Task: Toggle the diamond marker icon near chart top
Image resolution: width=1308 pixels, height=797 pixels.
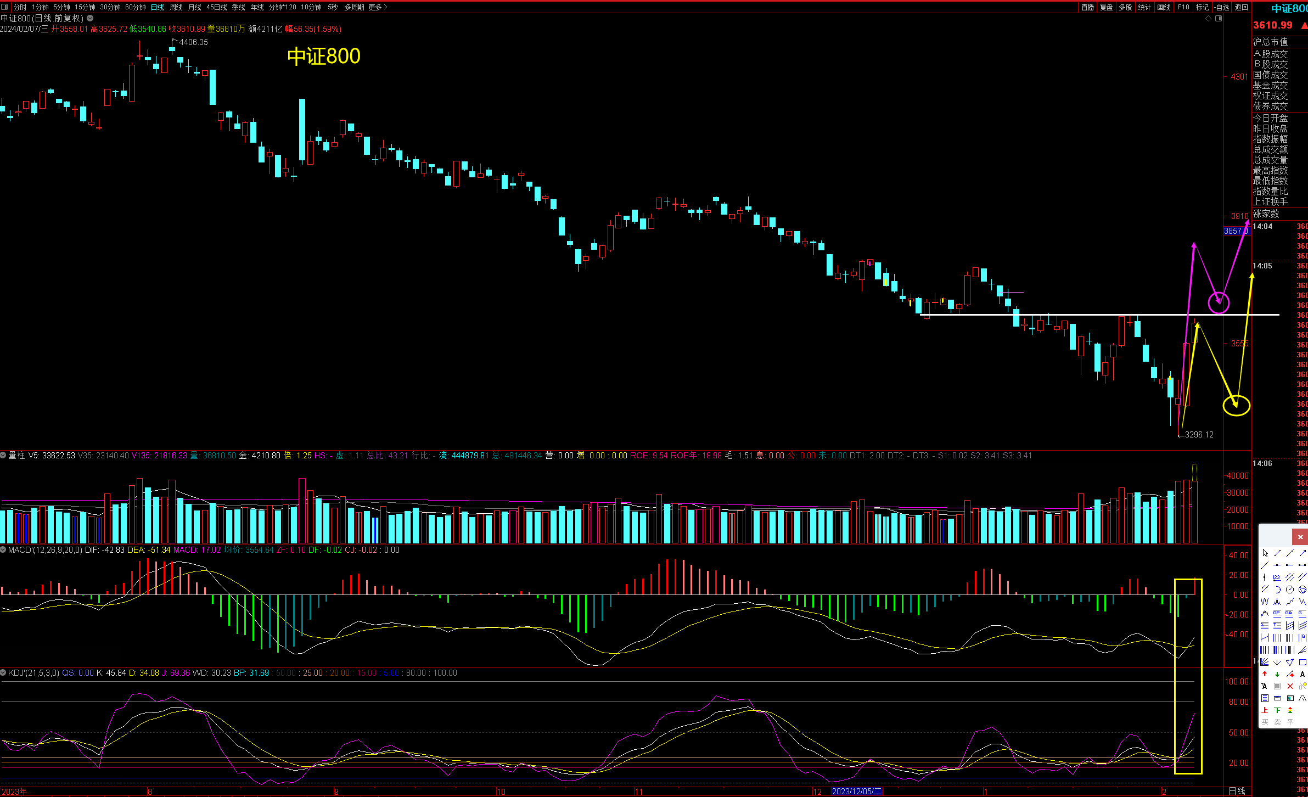Action: [x=1208, y=19]
